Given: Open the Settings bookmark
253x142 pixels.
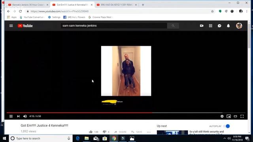Looking at the screenshot, I should coord(54,17).
